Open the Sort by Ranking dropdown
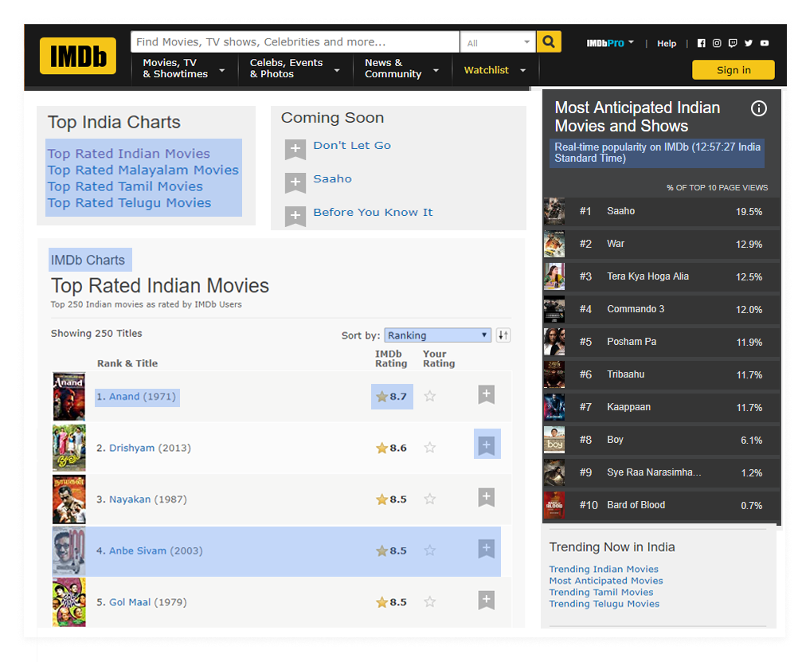The height and width of the screenshot is (662, 802). 437,335
